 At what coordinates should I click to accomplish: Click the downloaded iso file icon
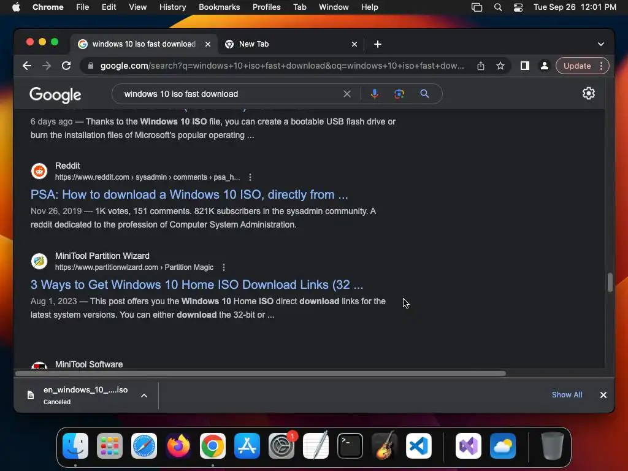coord(31,396)
